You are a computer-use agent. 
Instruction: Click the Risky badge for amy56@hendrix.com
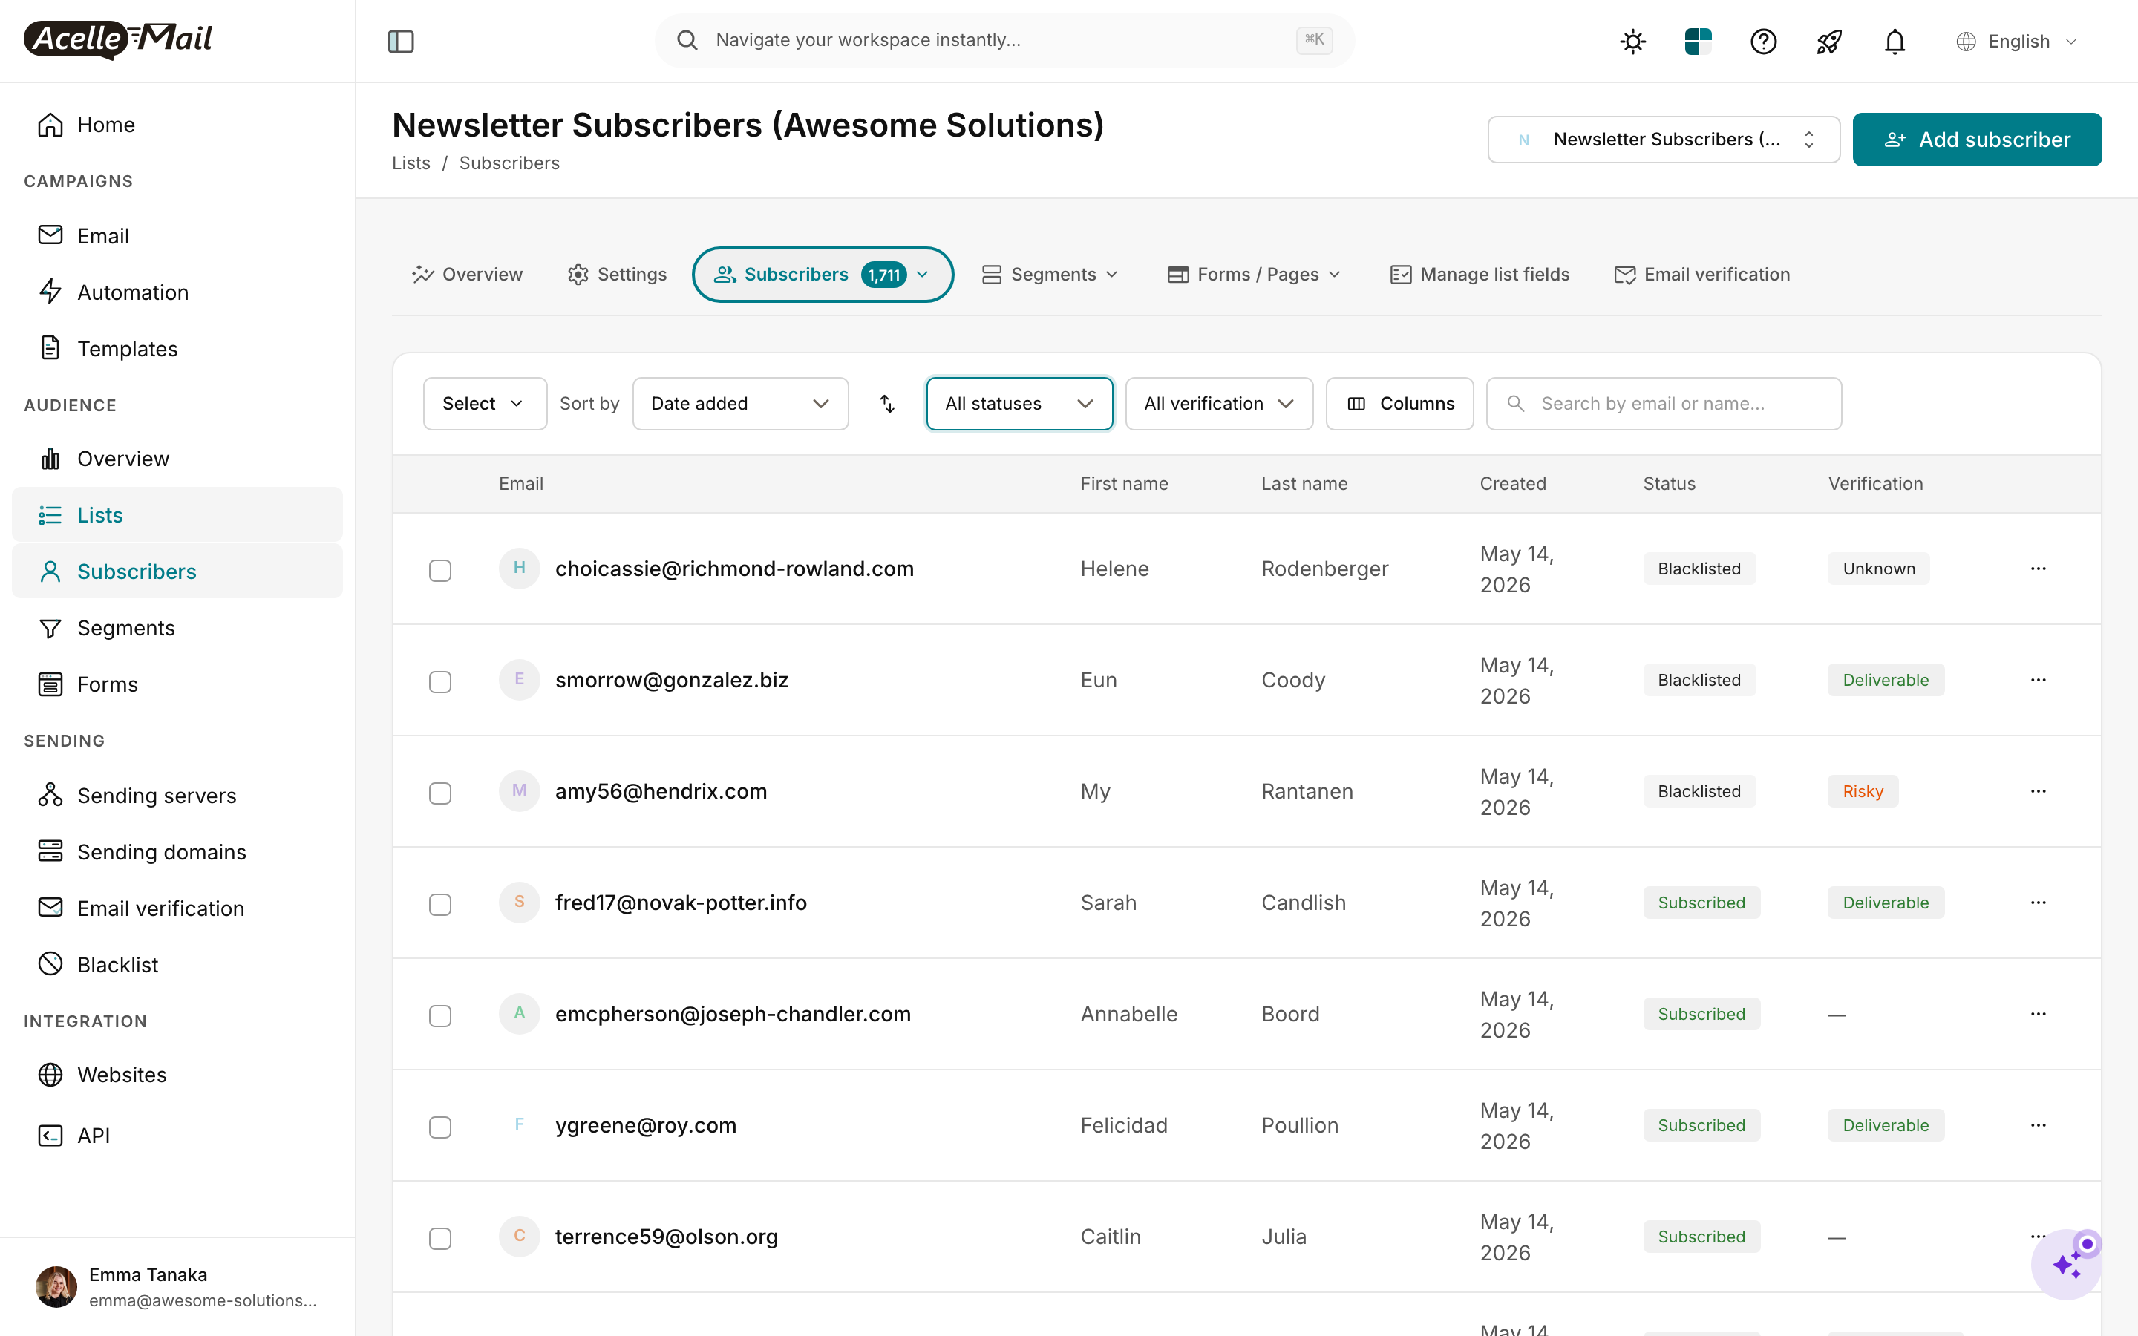[x=1863, y=792]
